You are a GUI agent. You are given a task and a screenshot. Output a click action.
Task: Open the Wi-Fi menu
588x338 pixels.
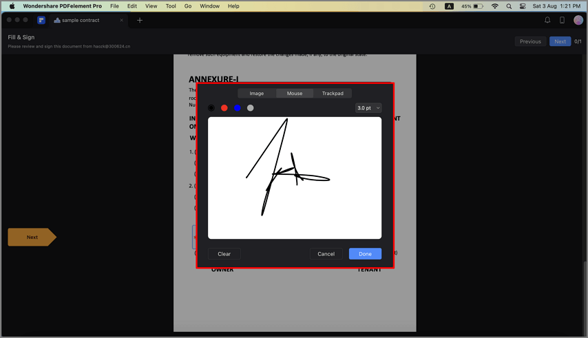(495, 6)
